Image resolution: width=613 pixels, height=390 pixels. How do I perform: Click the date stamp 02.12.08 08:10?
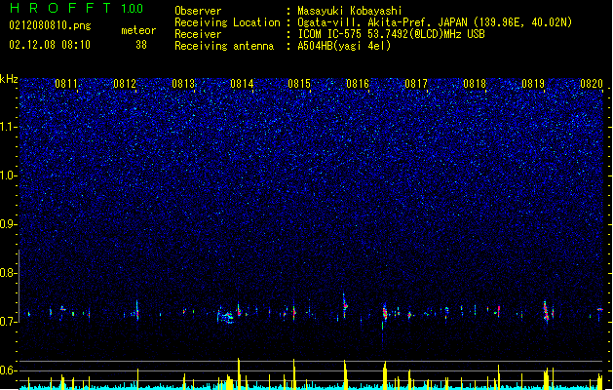click(50, 44)
